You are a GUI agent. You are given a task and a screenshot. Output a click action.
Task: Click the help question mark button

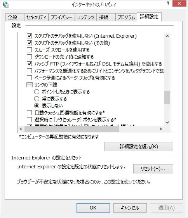tap(168, 3)
